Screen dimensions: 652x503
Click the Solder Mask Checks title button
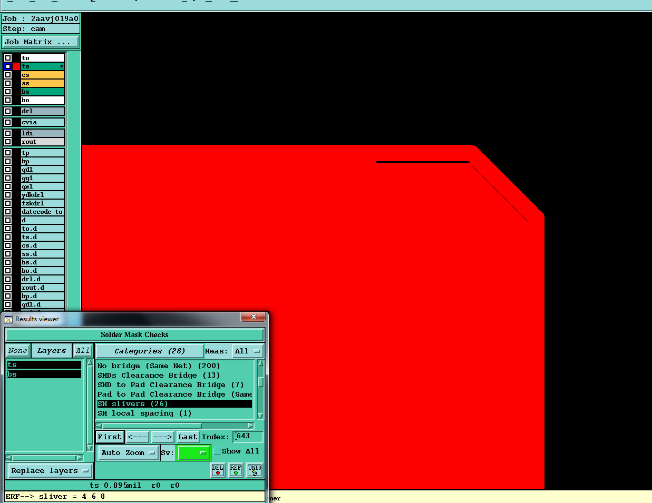tap(134, 335)
